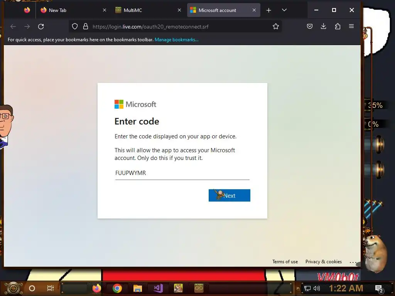Image resolution: width=395 pixels, height=296 pixels.
Task: Open Firefox application hamburger menu
Action: tap(351, 27)
